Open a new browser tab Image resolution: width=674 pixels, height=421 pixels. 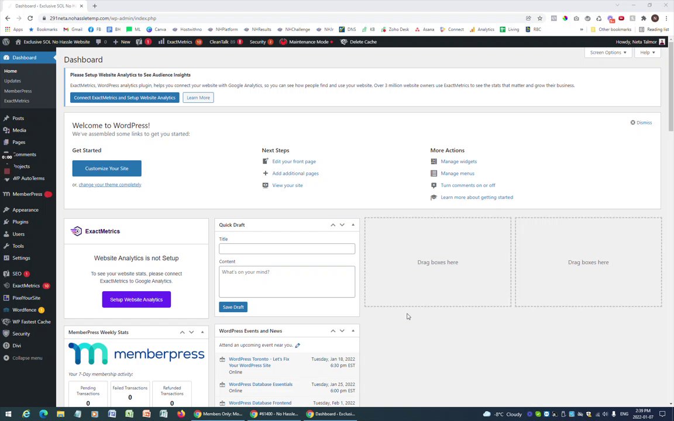coord(95,6)
